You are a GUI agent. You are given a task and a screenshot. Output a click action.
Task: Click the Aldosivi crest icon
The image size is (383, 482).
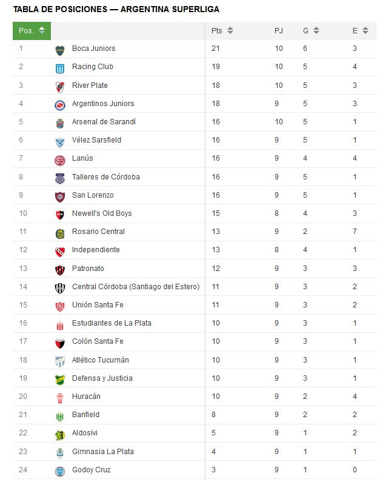point(60,435)
